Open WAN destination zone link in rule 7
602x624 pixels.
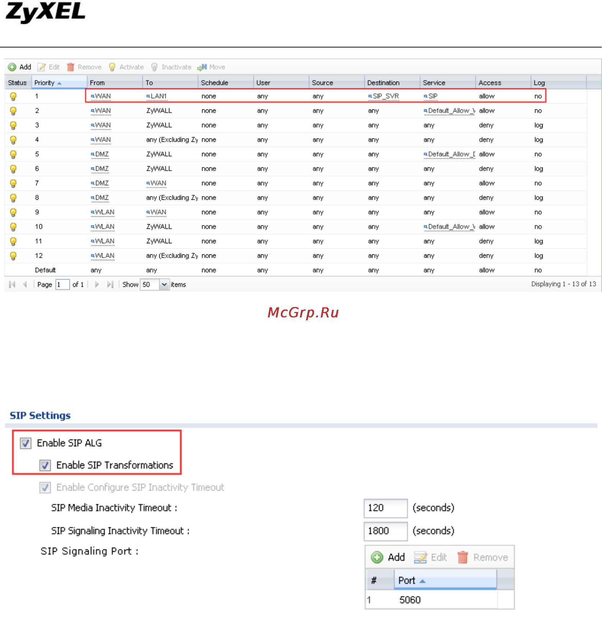(156, 183)
